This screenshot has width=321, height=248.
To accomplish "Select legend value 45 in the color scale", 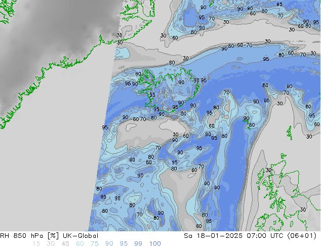I will click(x=65, y=244).
